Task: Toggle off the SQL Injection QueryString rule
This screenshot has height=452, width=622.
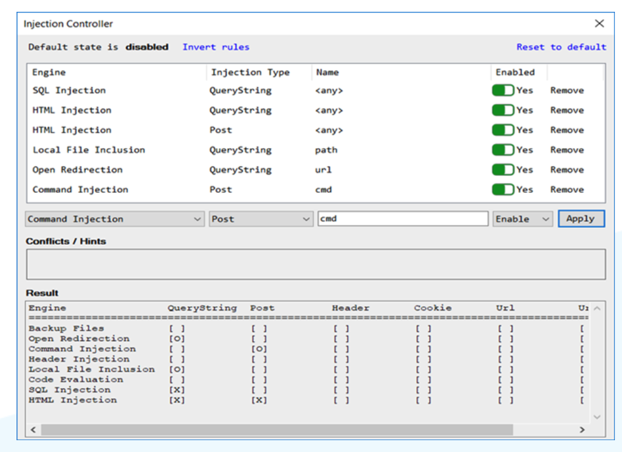Action: (x=503, y=90)
